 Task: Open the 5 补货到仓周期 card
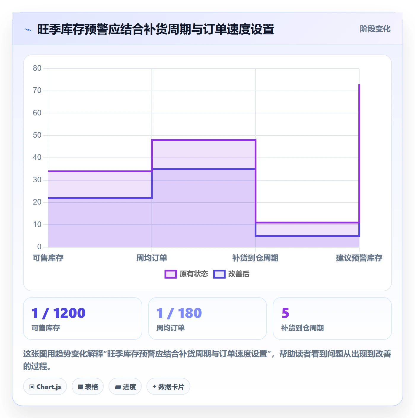332,319
